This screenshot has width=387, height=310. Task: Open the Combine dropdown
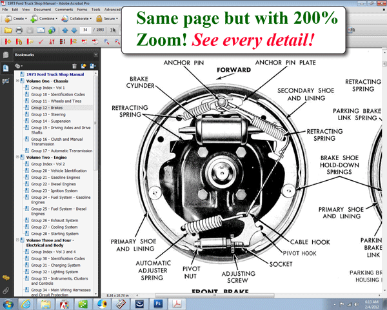point(44,19)
